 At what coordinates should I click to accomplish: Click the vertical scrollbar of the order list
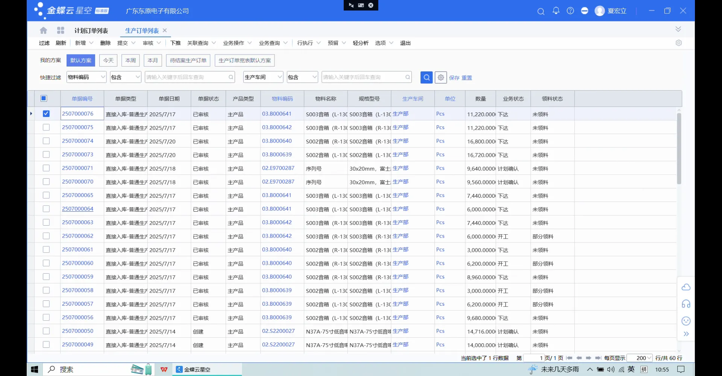[679, 149]
